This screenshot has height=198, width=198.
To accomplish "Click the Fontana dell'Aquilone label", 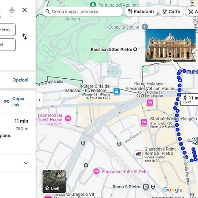I will [x=119, y=5].
